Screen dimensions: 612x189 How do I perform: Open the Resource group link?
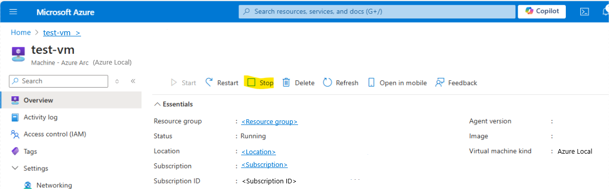click(x=269, y=121)
